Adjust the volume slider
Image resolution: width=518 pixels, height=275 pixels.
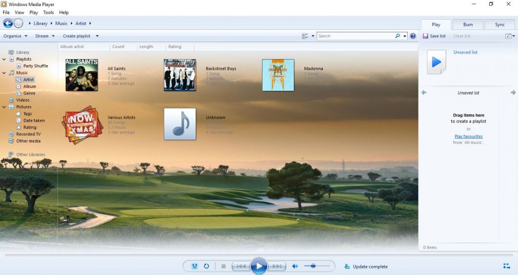pyautogui.click(x=317, y=266)
